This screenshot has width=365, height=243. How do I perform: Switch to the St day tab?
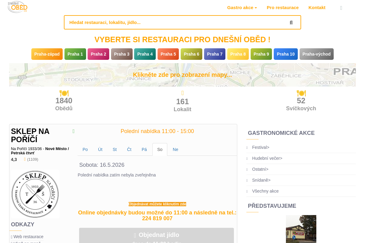point(115,149)
